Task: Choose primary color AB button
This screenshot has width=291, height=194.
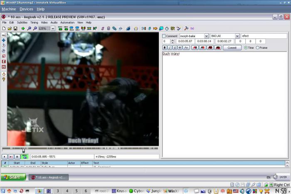Action: 195,48
